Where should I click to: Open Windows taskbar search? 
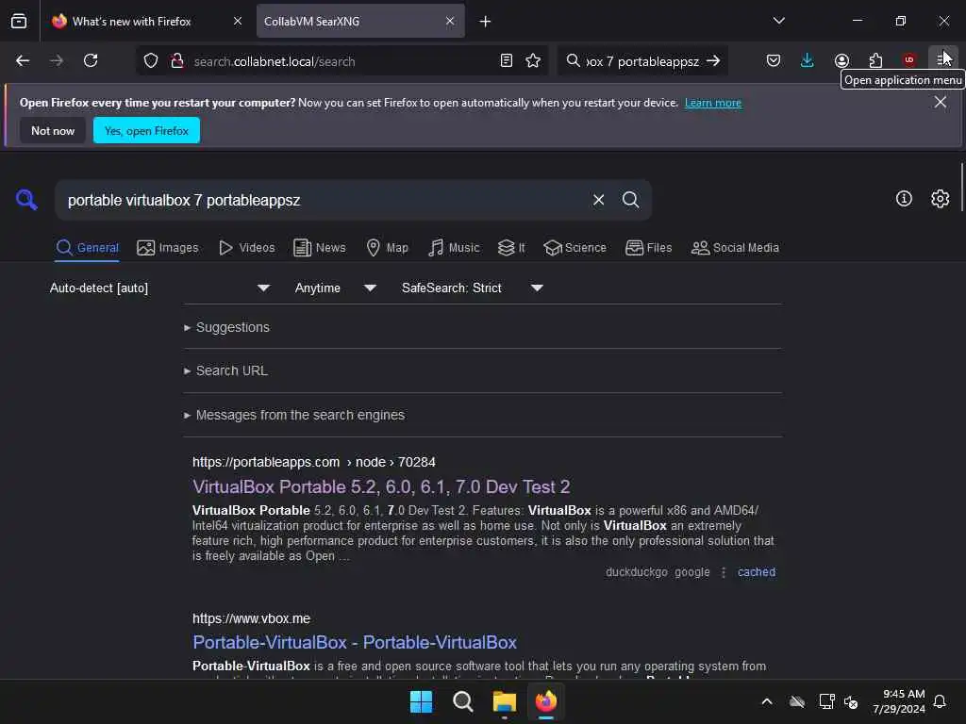coord(462,701)
